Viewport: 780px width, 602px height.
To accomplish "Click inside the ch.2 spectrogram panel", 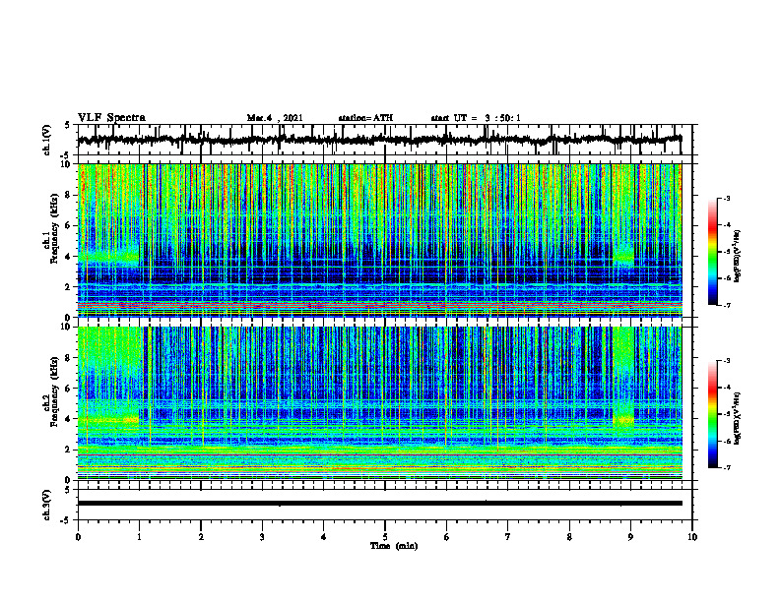I will pyautogui.click(x=380, y=403).
